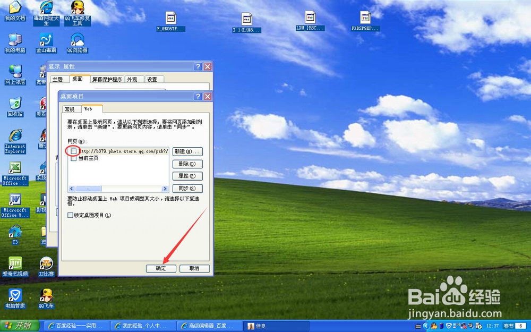
Task: Click the 同步 button
Action: (x=187, y=189)
